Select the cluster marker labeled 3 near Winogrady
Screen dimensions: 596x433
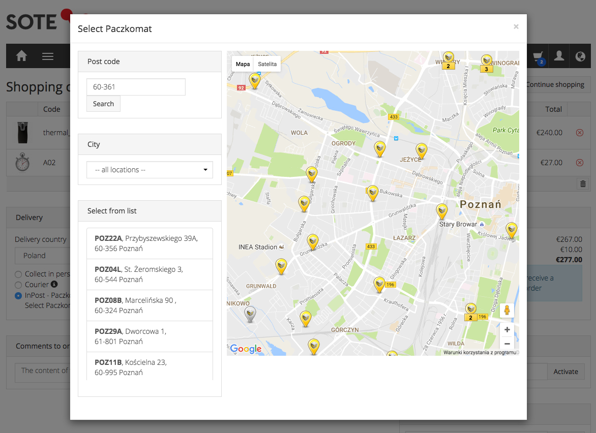point(486,63)
